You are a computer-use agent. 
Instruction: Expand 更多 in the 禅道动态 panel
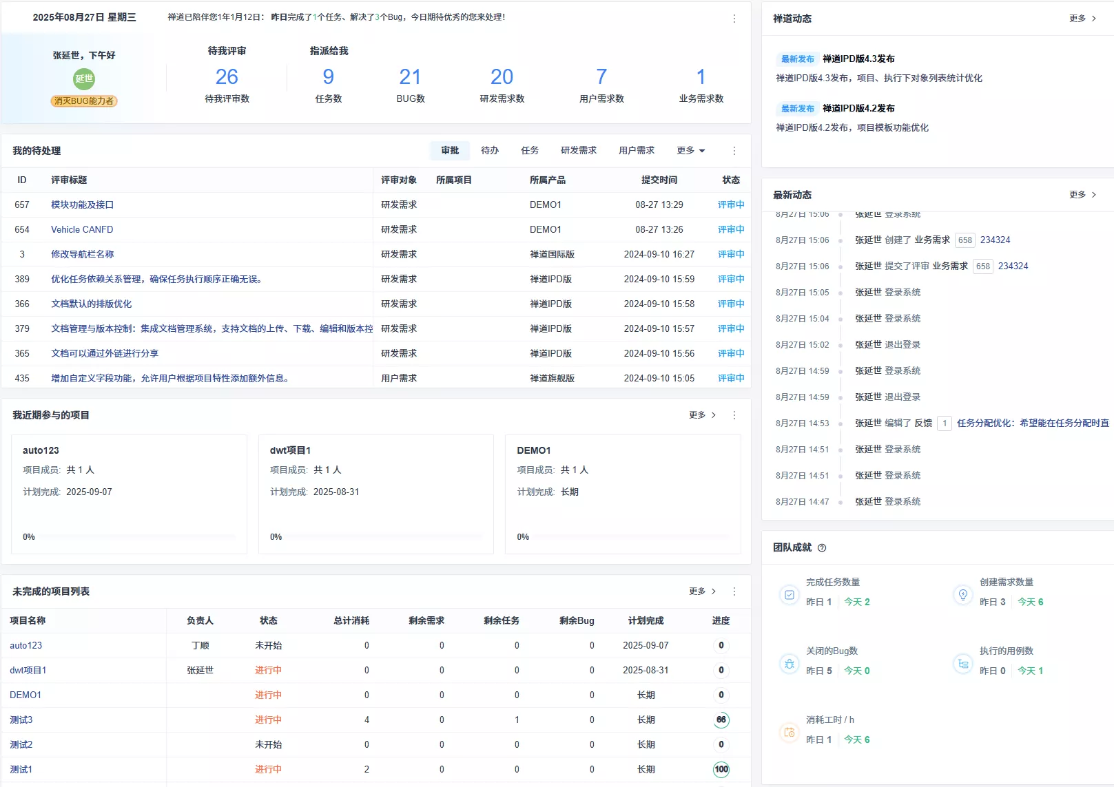(x=1082, y=19)
